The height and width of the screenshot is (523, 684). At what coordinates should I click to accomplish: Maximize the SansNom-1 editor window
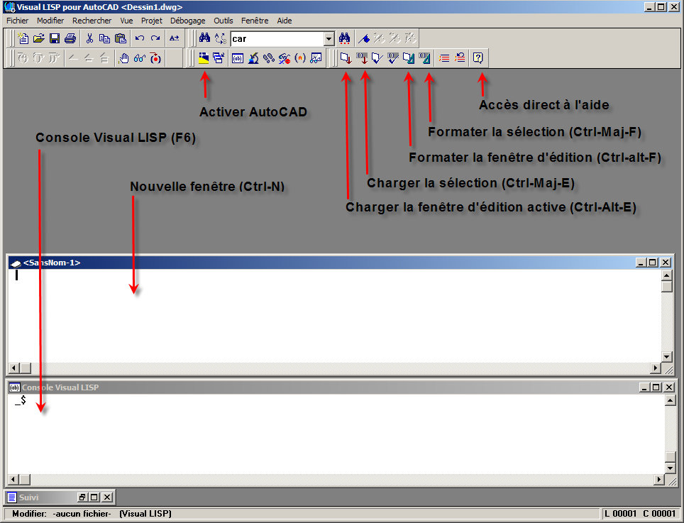653,263
